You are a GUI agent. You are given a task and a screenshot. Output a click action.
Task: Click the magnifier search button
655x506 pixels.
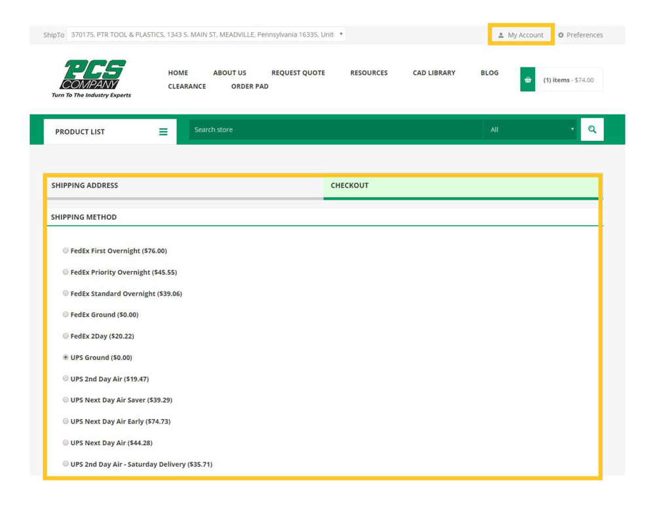[x=592, y=130]
